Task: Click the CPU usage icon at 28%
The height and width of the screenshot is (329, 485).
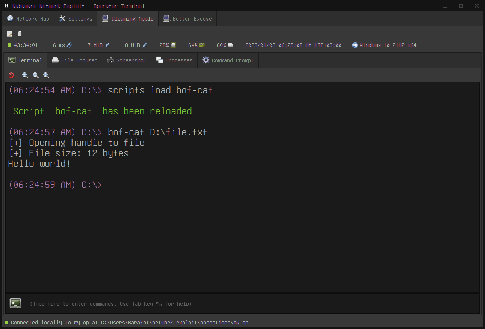Action: pyautogui.click(x=173, y=45)
